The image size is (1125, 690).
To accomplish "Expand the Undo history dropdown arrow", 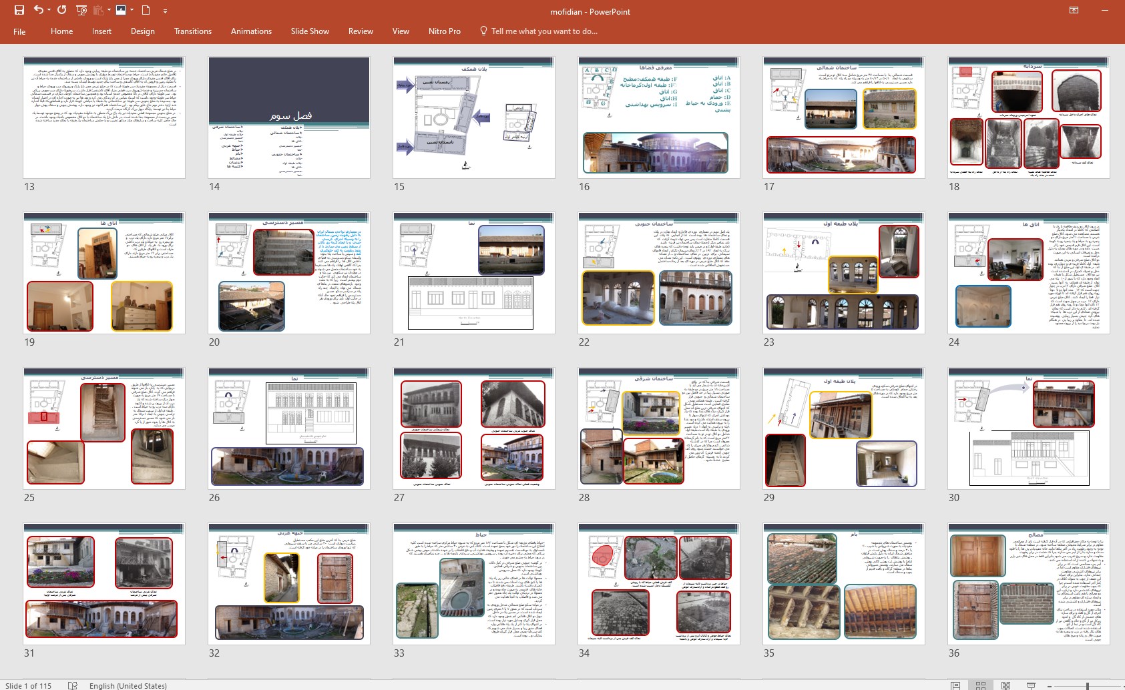I will pos(49,10).
